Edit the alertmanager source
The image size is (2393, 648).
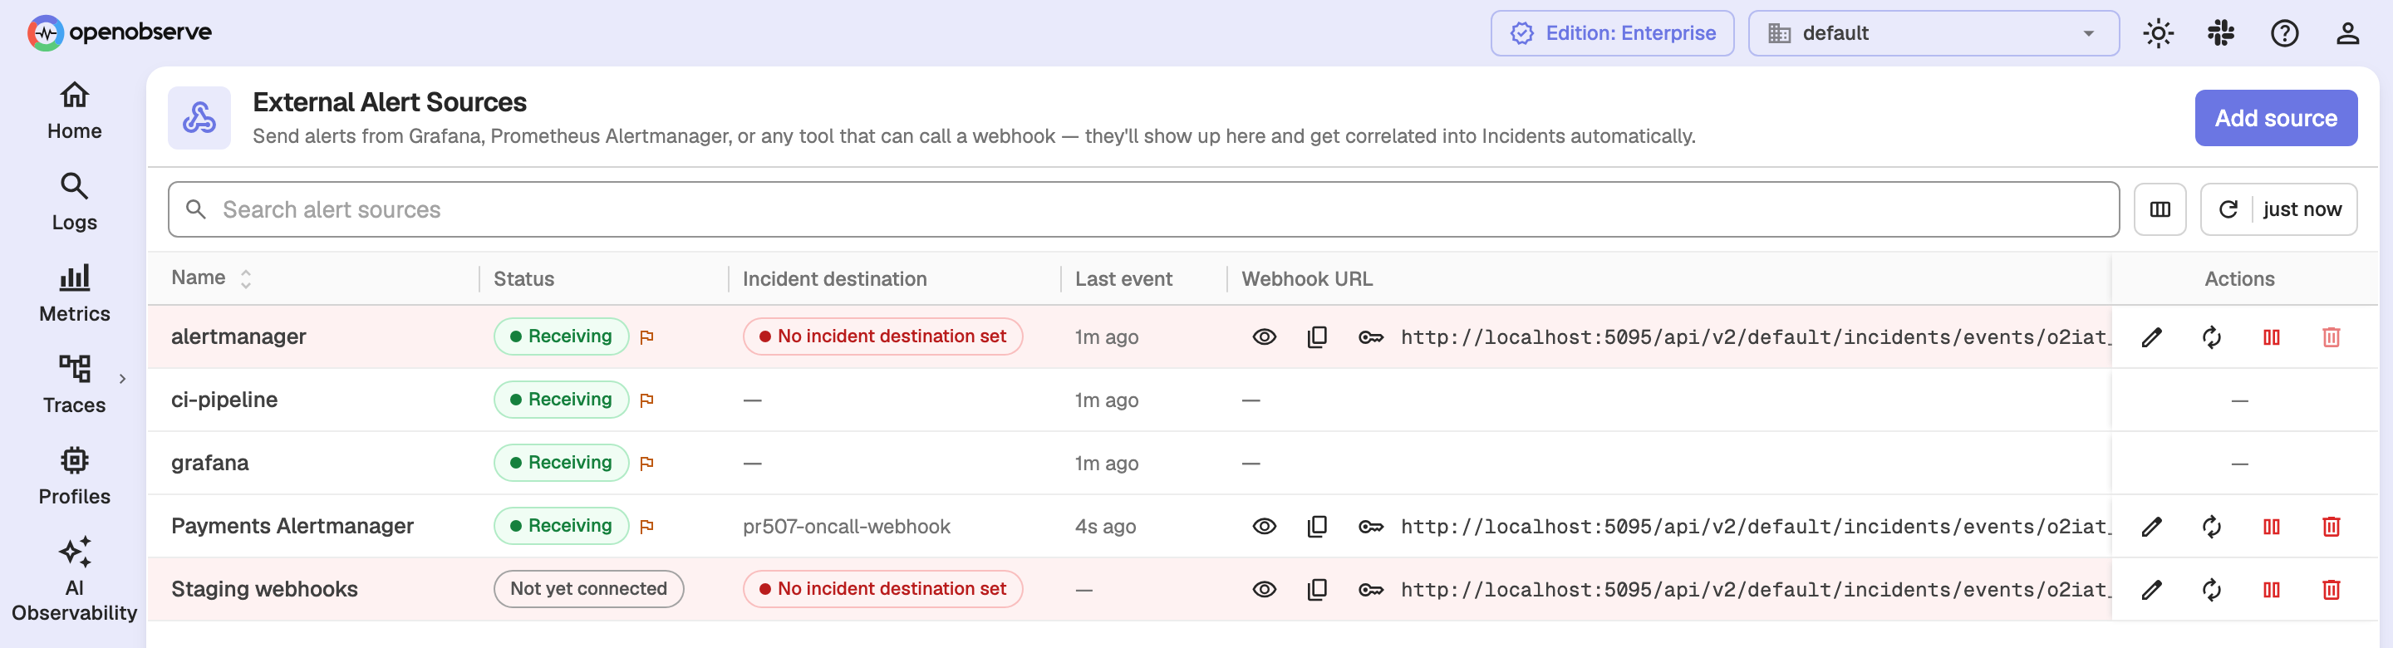[x=2151, y=337]
